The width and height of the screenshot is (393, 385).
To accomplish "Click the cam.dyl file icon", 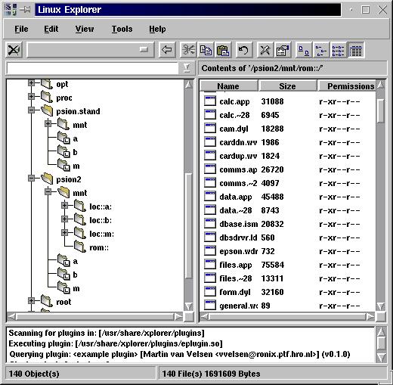I will click(x=210, y=128).
